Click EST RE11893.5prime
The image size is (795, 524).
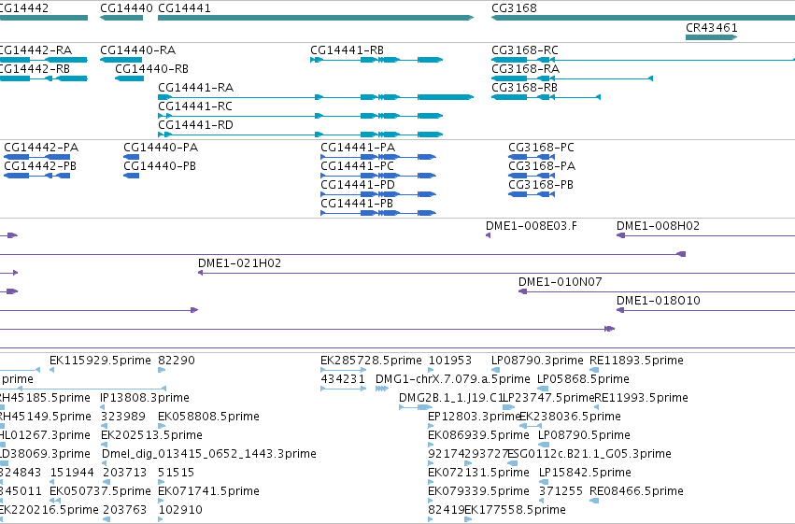(636, 361)
